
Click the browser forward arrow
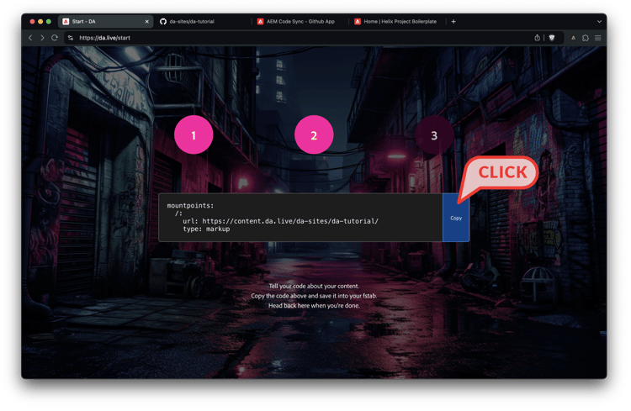[x=43, y=38]
